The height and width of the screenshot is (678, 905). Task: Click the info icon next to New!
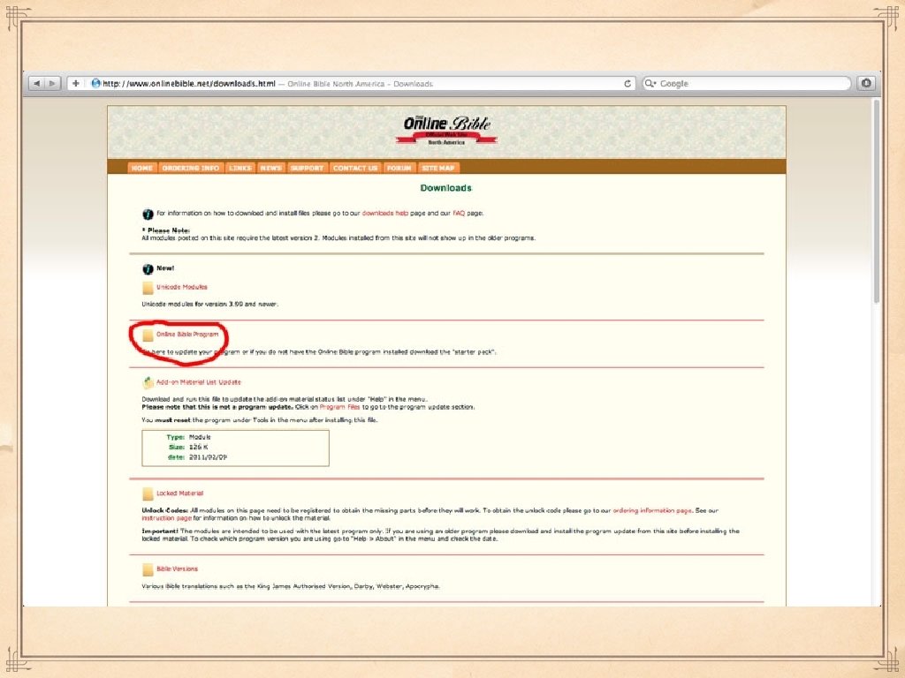(x=148, y=268)
